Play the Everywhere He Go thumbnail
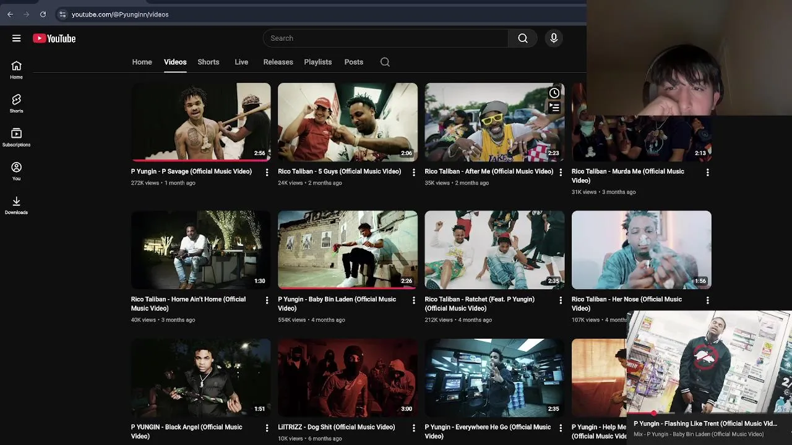792x445 pixels. coord(495,378)
